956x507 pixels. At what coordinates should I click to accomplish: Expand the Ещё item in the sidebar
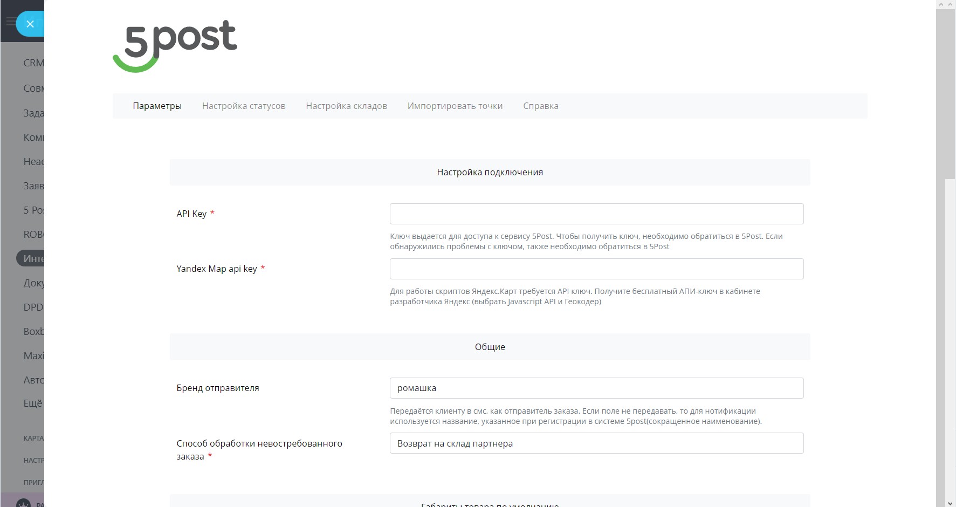(33, 403)
